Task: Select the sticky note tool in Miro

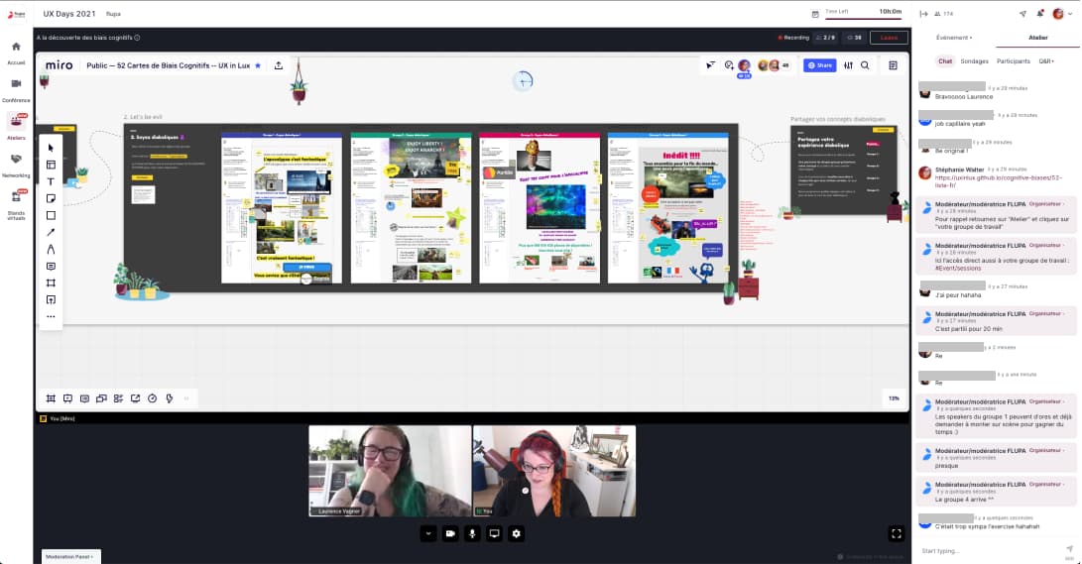Action: pos(51,198)
